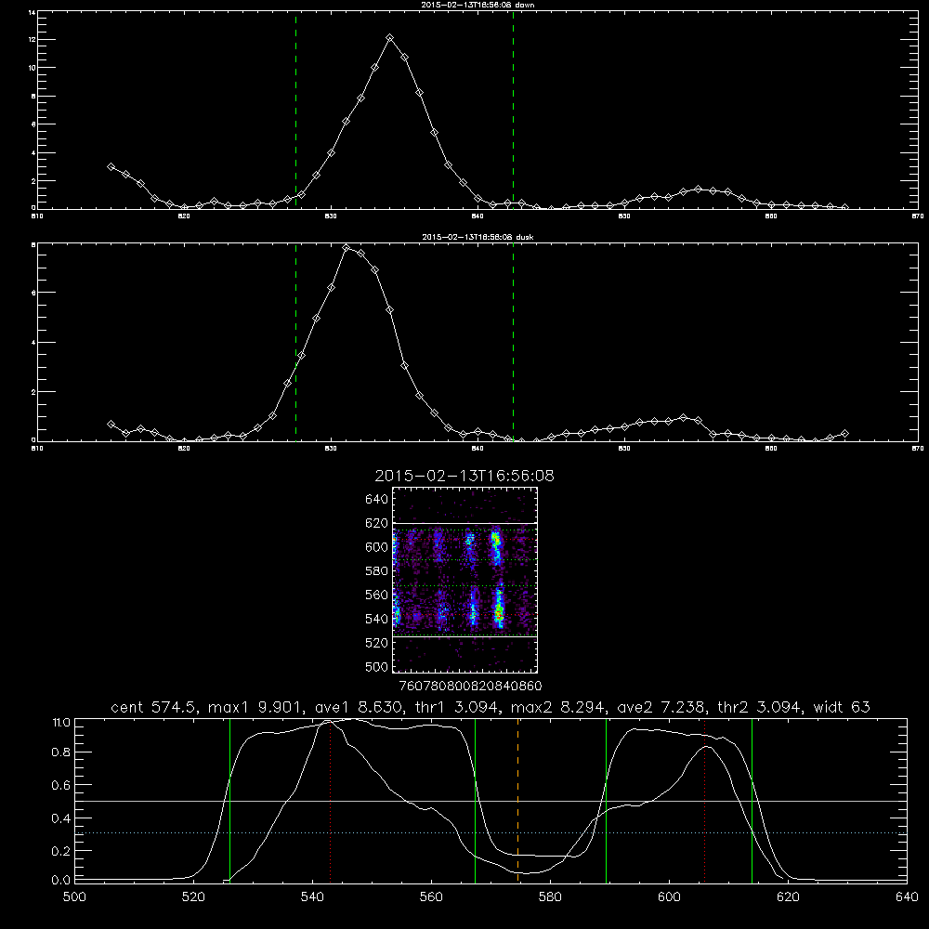
Task: Click the first diamond data point of dawn curve
Action: click(111, 167)
